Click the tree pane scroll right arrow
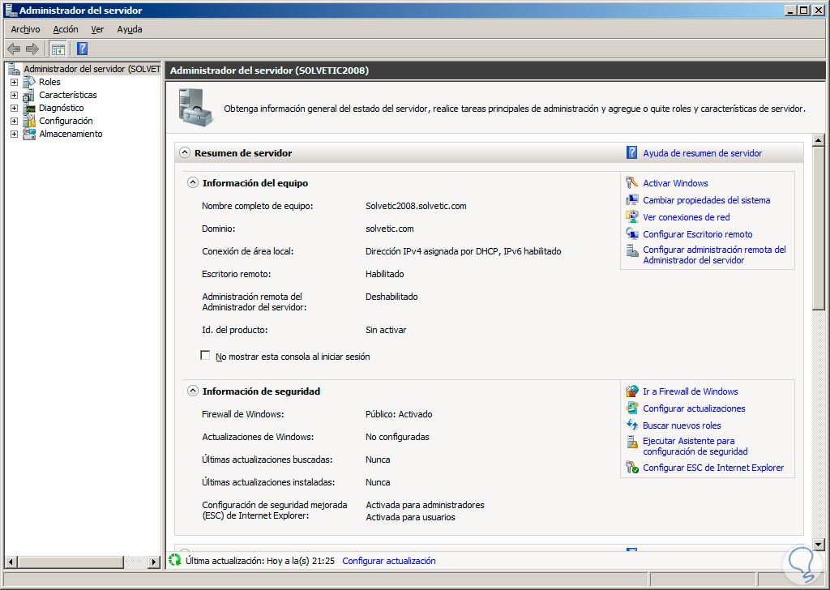The height and width of the screenshot is (590, 830). [x=154, y=562]
